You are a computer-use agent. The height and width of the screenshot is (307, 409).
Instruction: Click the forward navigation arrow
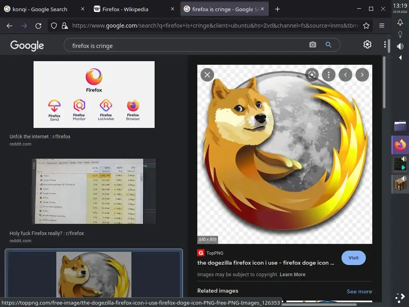click(24, 26)
